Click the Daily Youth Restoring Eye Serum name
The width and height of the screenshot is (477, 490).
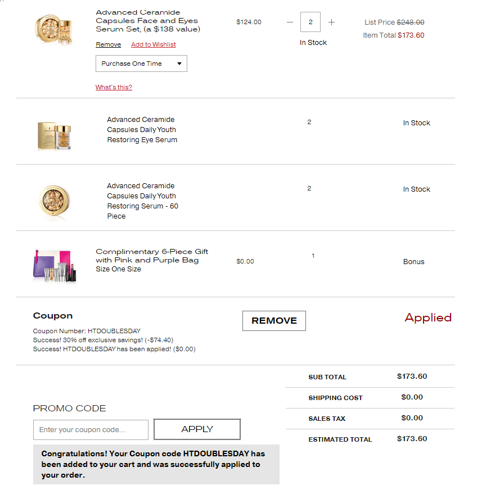tap(142, 130)
